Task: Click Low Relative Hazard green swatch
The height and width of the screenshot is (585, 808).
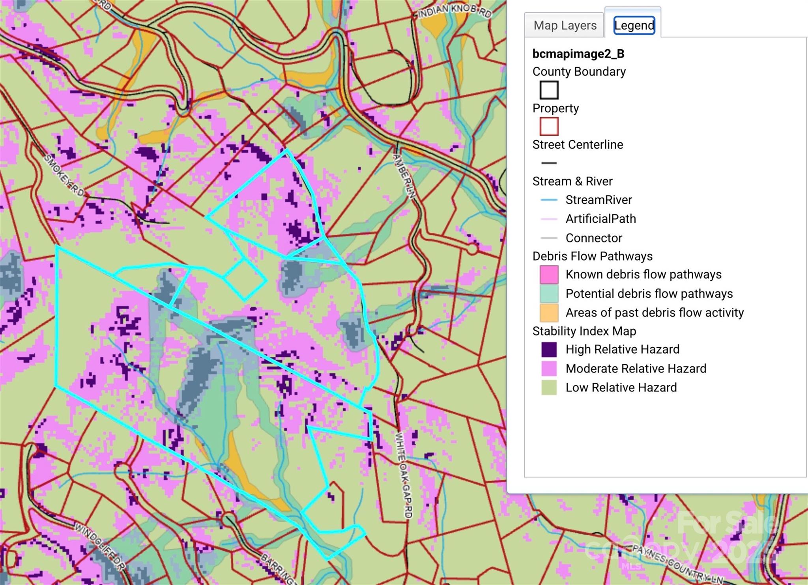Action: (549, 388)
